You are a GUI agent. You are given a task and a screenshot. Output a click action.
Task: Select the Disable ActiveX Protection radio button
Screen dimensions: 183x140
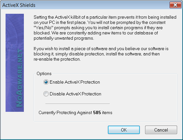[46, 94]
